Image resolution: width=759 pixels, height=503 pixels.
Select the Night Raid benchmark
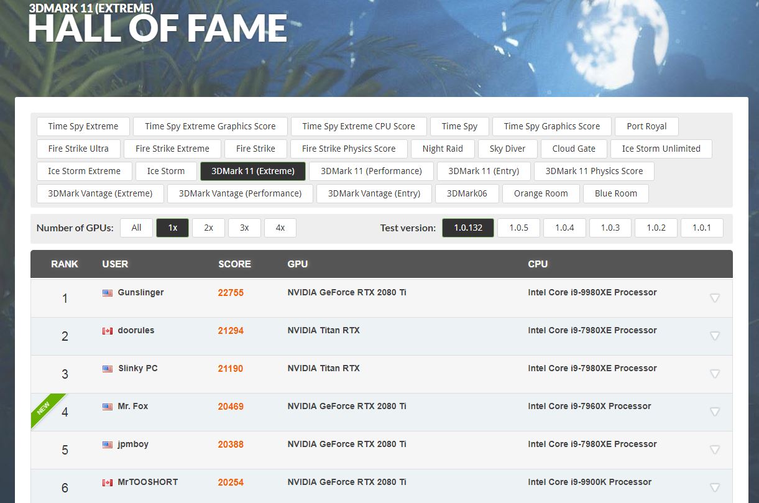(443, 149)
